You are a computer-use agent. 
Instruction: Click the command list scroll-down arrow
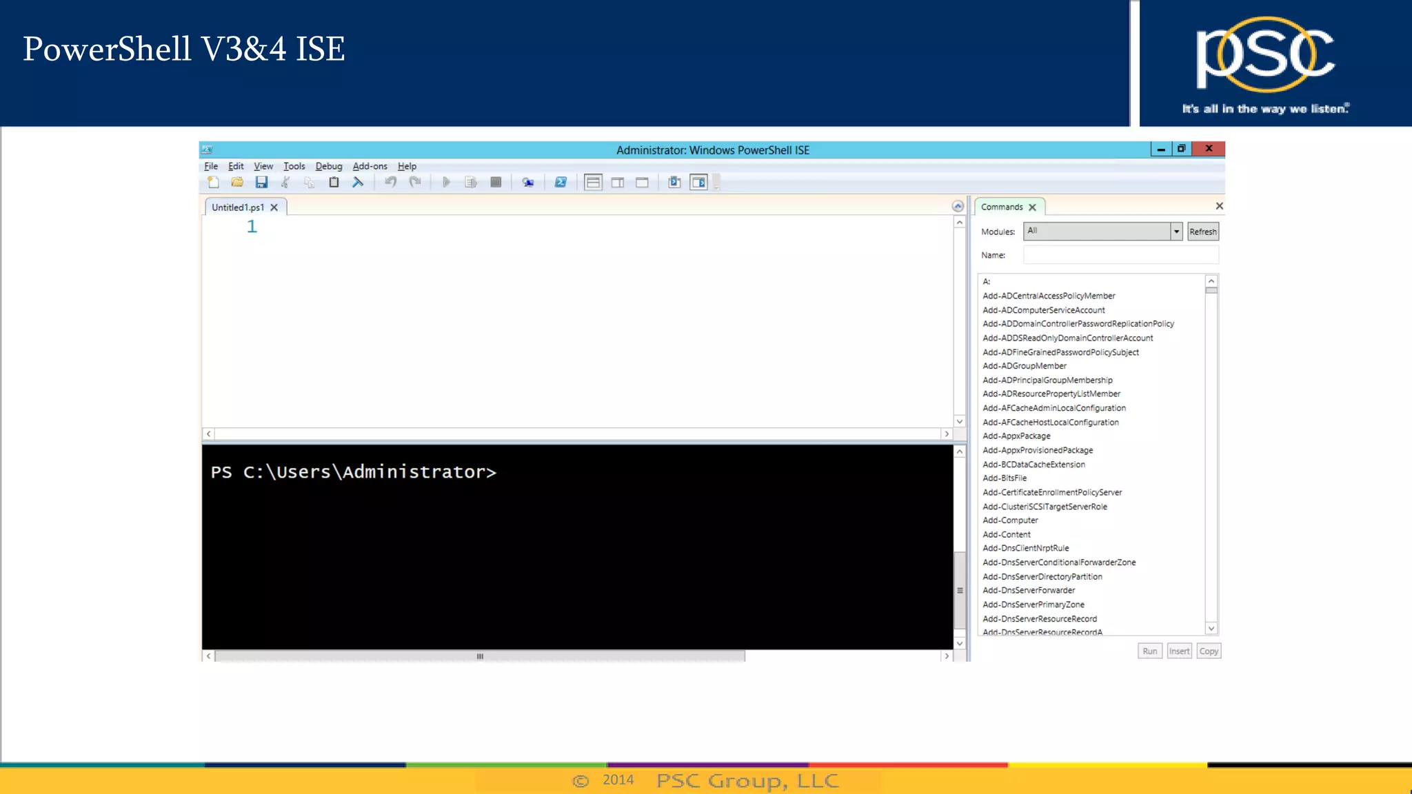click(x=1211, y=629)
